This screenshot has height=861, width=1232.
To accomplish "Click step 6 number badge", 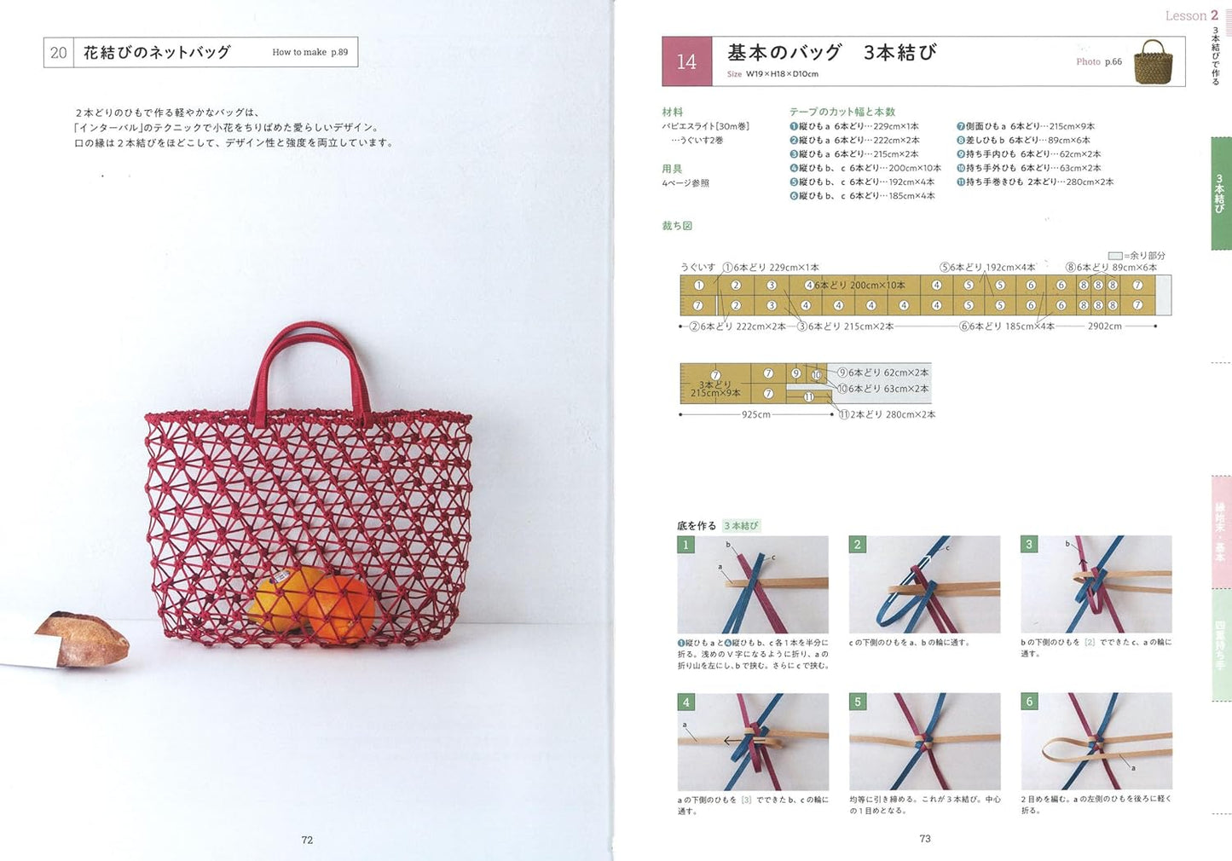I will [1030, 702].
